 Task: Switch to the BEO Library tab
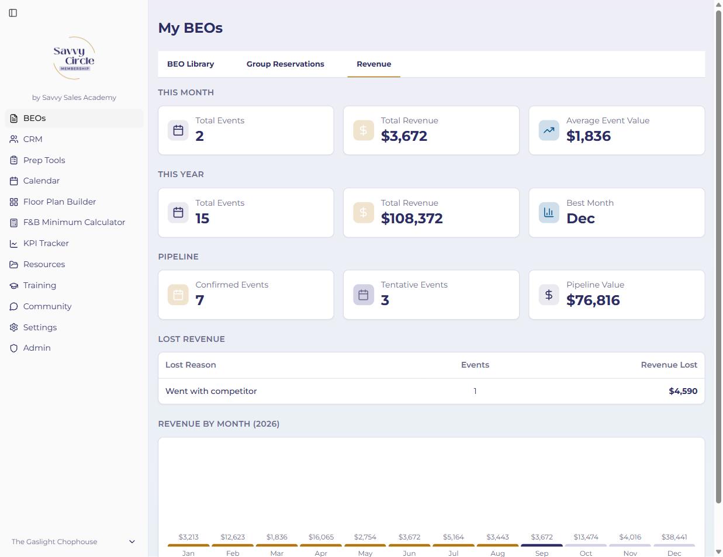point(191,64)
